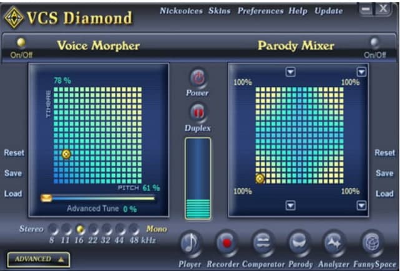Click the bottom-right 100% Parody Mixer label
This screenshot has height=271, width=400.
click(x=350, y=191)
